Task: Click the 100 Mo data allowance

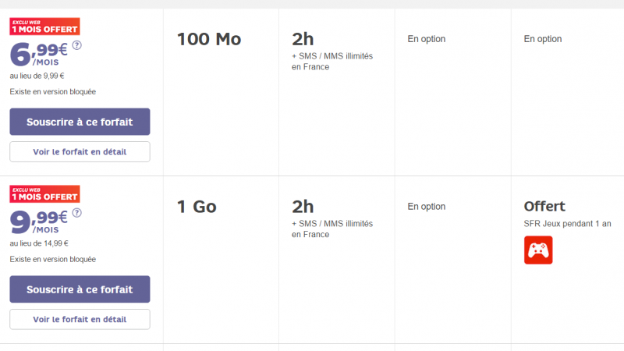Action: [209, 39]
